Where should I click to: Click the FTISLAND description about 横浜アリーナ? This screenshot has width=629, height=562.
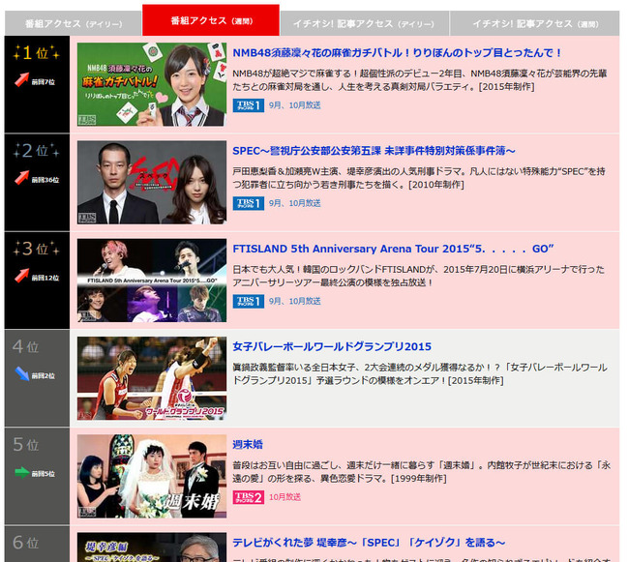(418, 276)
